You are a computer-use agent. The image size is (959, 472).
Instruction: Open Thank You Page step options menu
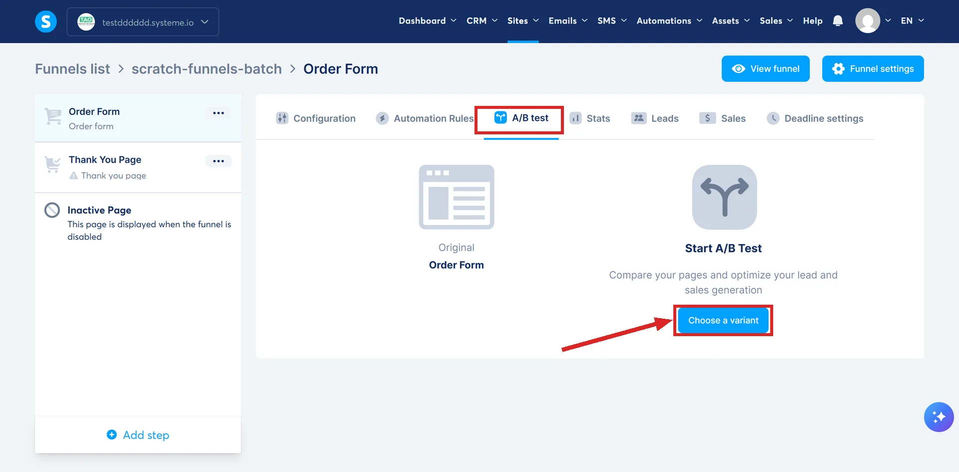[x=218, y=161]
